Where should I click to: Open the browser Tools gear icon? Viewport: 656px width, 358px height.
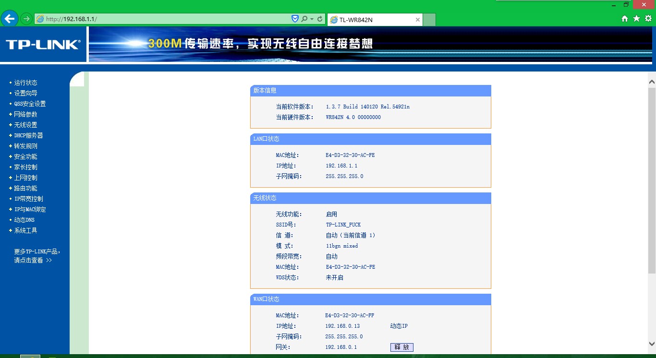(x=648, y=18)
